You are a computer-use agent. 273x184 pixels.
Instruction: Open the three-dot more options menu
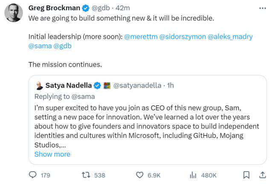tap(263, 8)
